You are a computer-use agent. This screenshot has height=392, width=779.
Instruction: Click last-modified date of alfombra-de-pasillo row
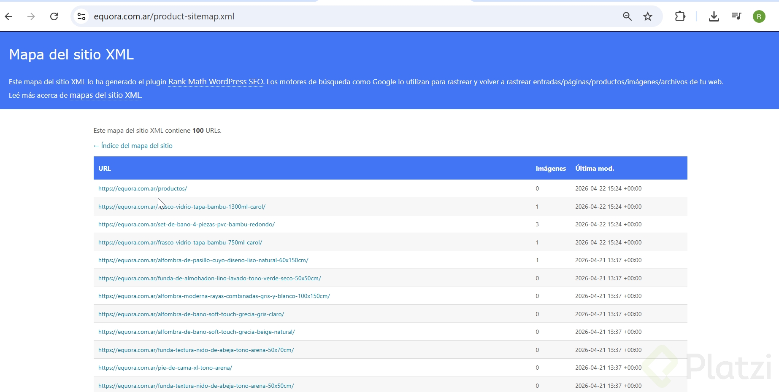[x=609, y=260]
